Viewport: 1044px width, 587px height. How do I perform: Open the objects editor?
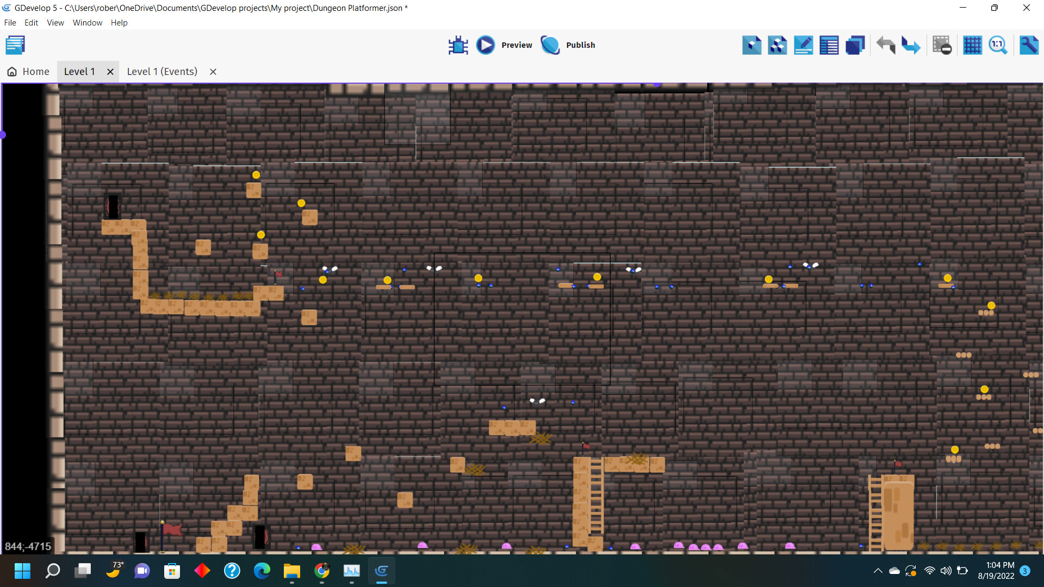pos(752,45)
